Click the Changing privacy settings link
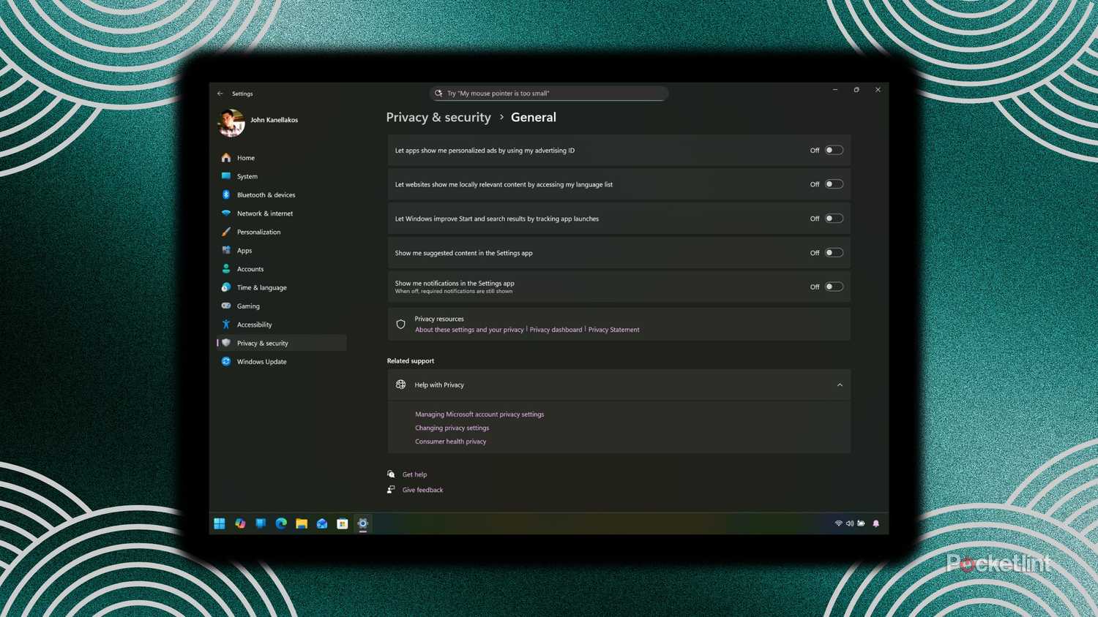The width and height of the screenshot is (1098, 617). 452,428
